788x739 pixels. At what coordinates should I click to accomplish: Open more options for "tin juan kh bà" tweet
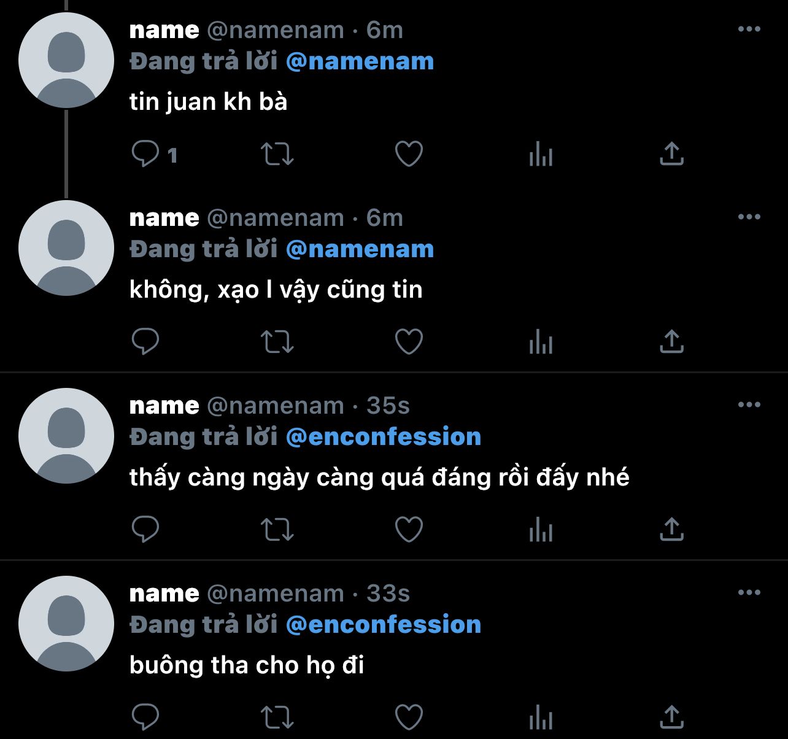pyautogui.click(x=749, y=29)
